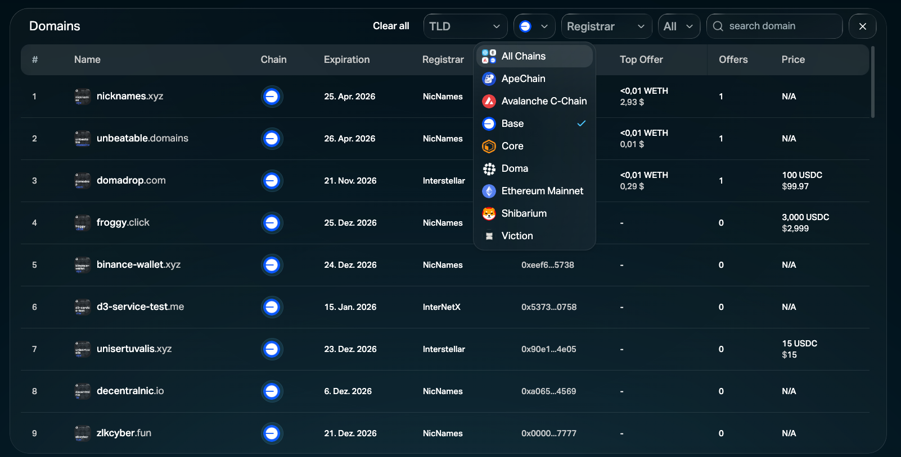This screenshot has height=457, width=901.
Task: Select Shibarium from the chain list
Action: [524, 213]
